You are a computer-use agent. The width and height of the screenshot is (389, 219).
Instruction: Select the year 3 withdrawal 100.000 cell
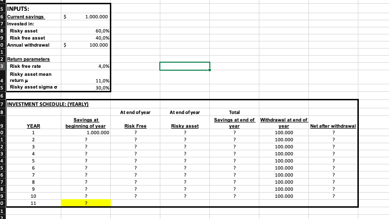[x=284, y=146]
